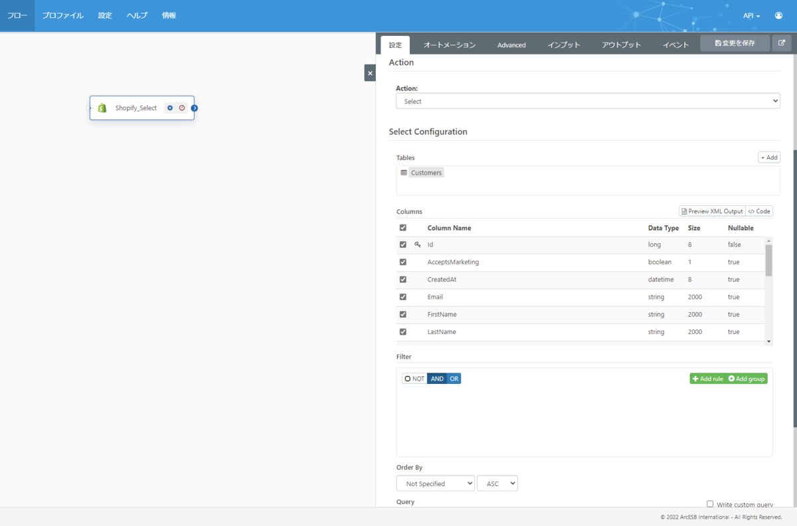This screenshot has height=526, width=797.
Task: Open the Action dropdown showing Select
Action: pyautogui.click(x=588, y=101)
